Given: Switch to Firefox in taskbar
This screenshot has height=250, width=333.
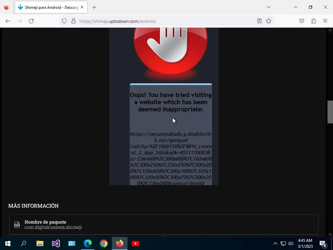Looking at the screenshot, I should click(120, 243).
